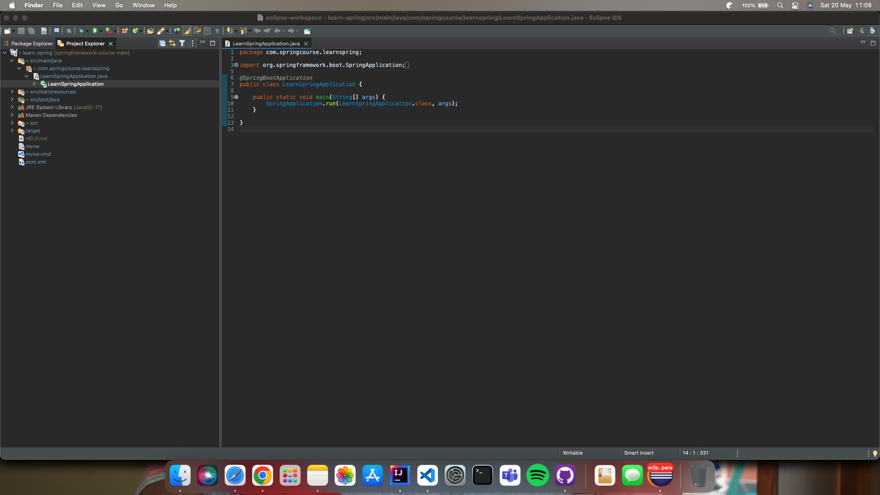The height and width of the screenshot is (495, 880).
Task: Open Visual Studio Code from dock
Action: 427,475
